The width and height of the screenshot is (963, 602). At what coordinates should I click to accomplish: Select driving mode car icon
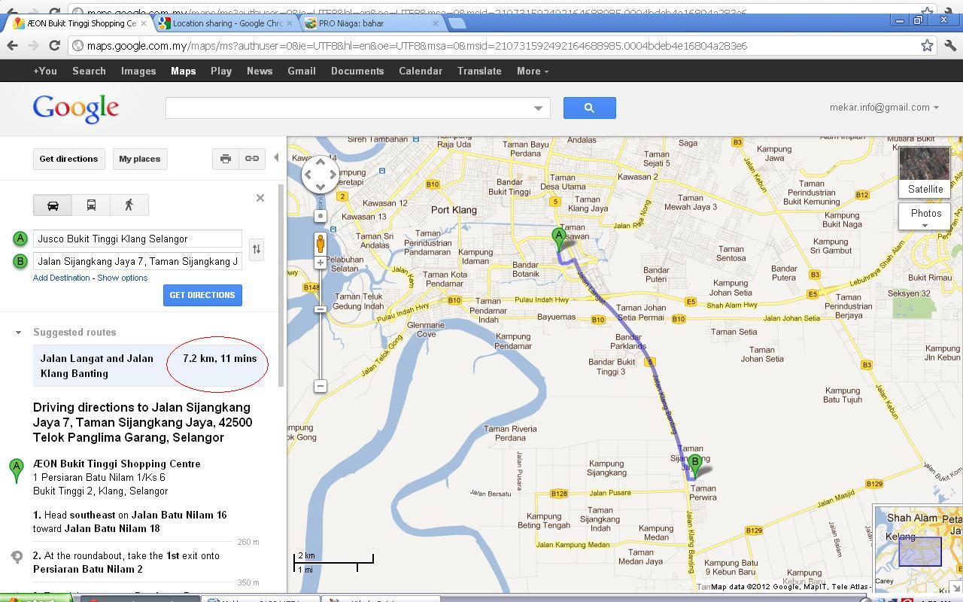(53, 205)
